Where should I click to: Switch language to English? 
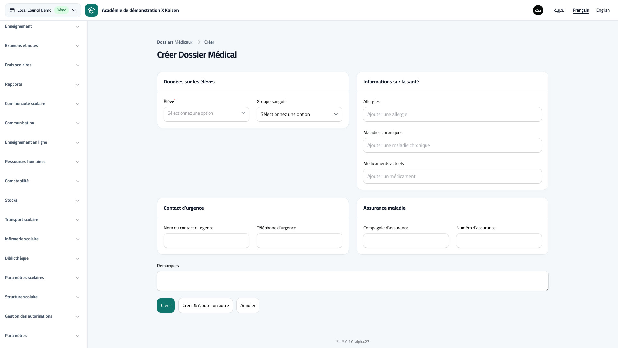[x=603, y=10]
